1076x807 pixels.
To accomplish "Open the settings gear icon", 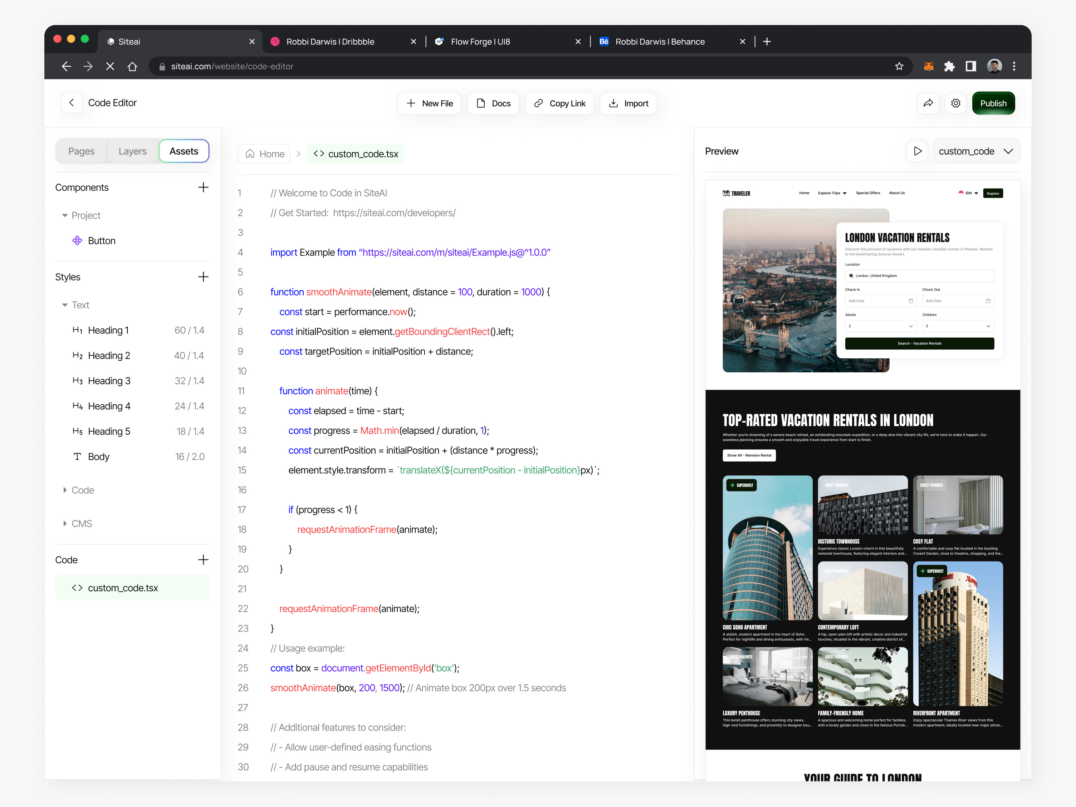I will (956, 103).
